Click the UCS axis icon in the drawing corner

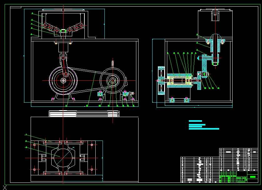click(x=5, y=187)
